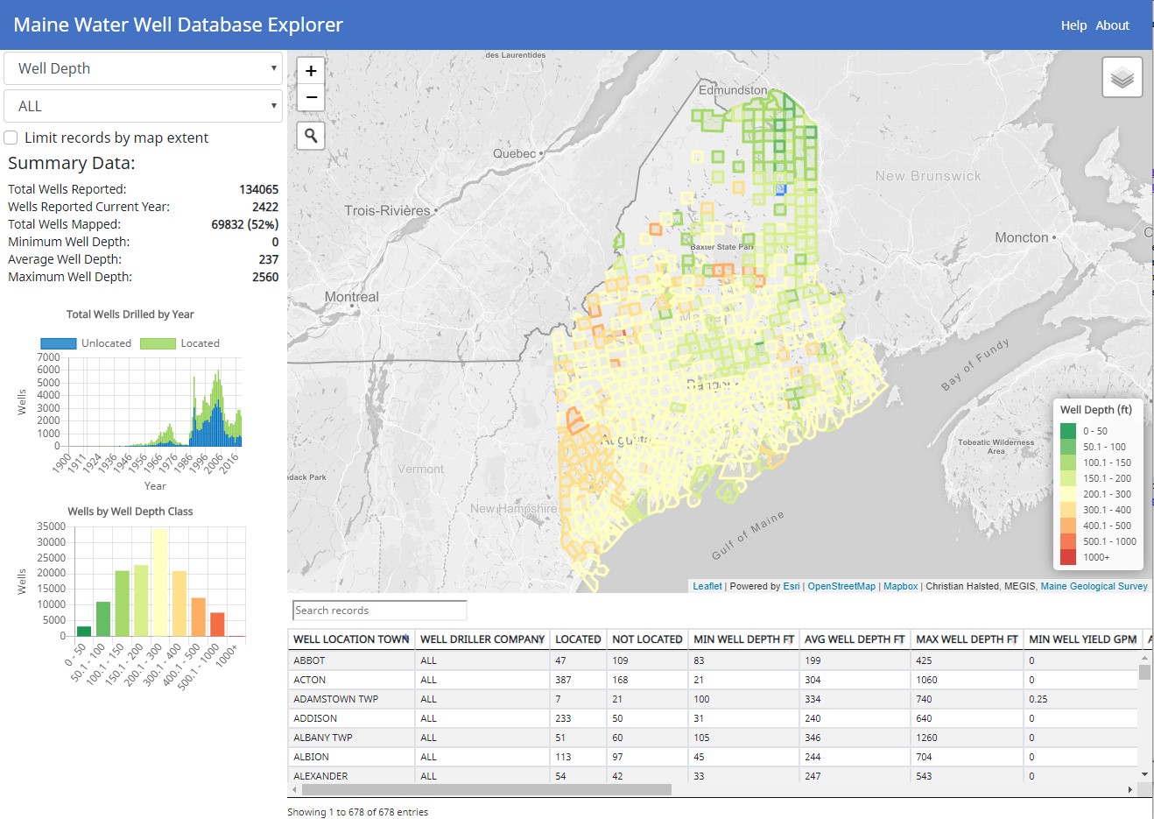
Task: Expand the ALL filter dropdown
Action: (x=143, y=106)
